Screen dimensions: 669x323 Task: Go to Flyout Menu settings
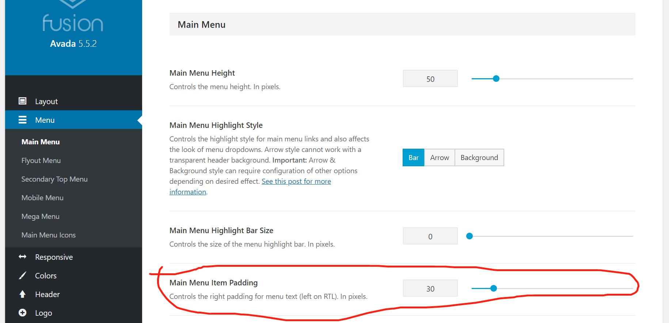point(41,160)
